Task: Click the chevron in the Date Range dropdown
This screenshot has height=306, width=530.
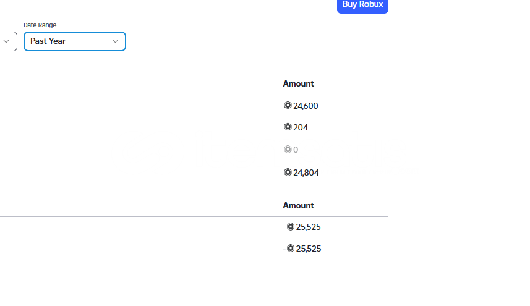Action: click(x=115, y=41)
